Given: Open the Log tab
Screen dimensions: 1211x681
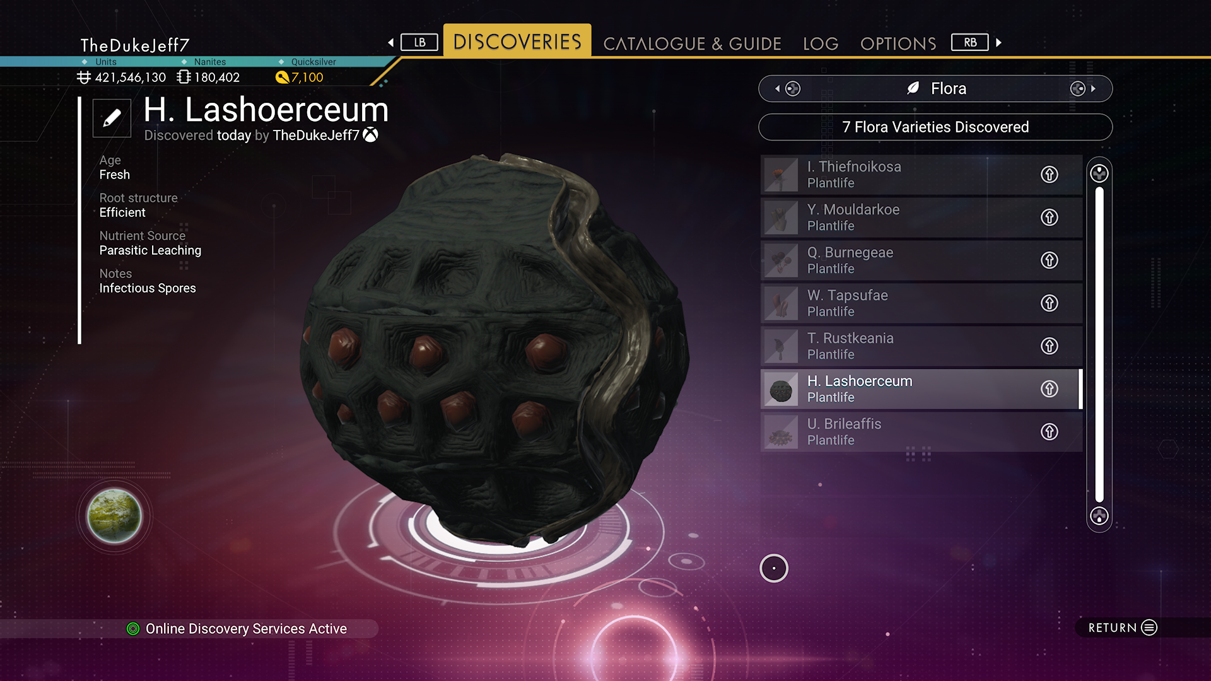Looking at the screenshot, I should coord(821,44).
